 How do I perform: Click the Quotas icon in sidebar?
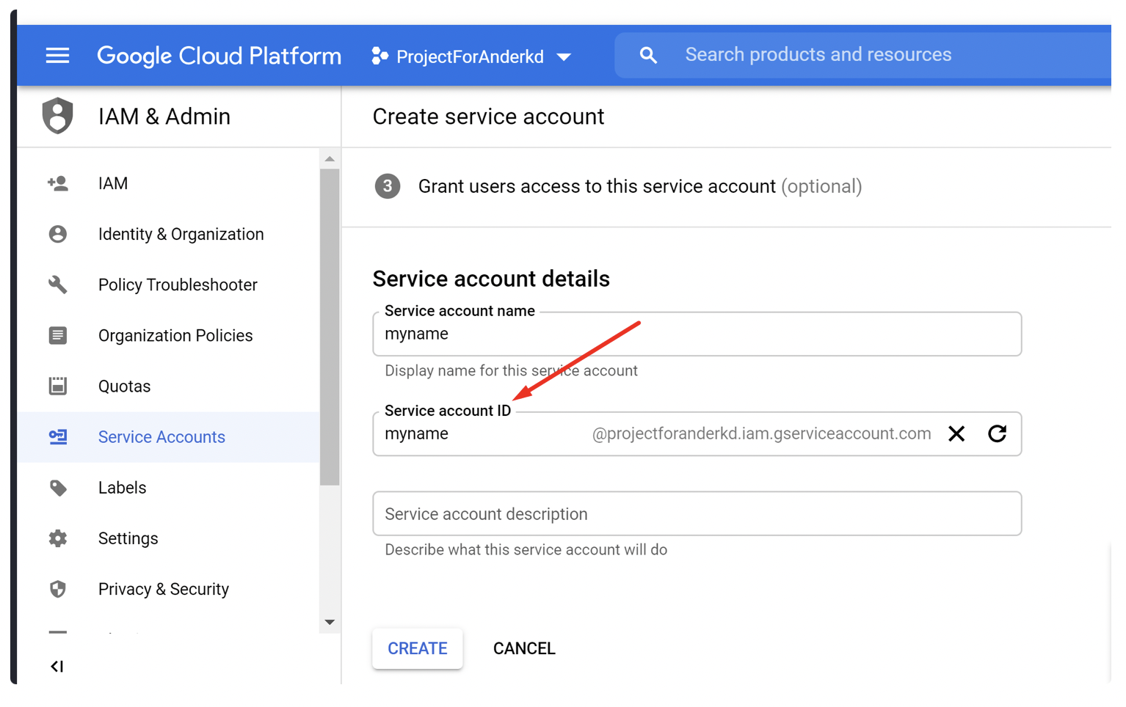pyautogui.click(x=58, y=386)
